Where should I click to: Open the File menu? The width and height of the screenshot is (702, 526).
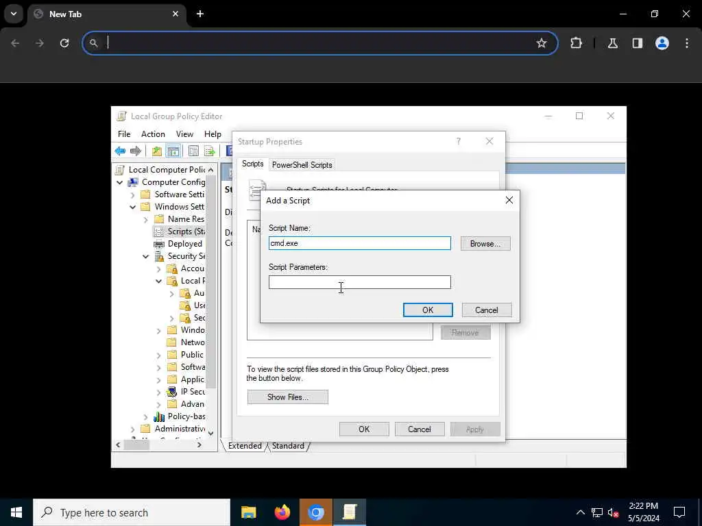[124, 134]
